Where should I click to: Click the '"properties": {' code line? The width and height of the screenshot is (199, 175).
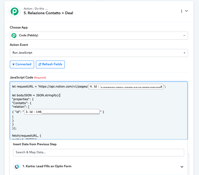23,99
